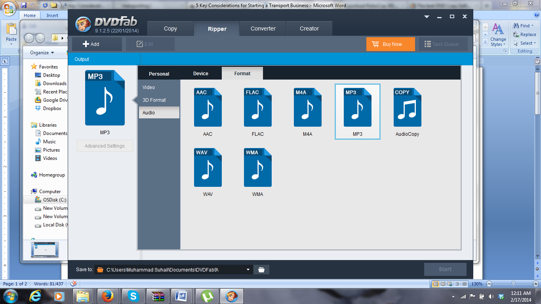Open the Insert tab in Word ribbon
The width and height of the screenshot is (541, 304).
(52, 15)
